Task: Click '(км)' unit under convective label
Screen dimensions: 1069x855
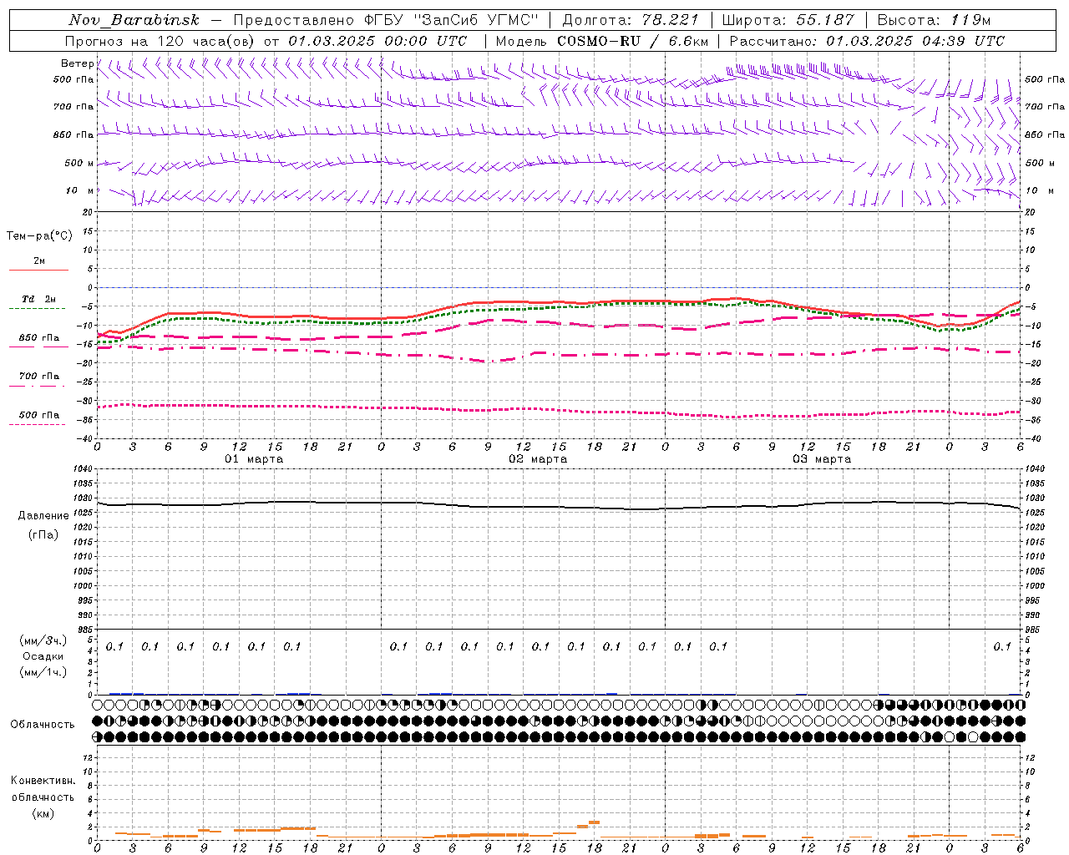Action: click(x=43, y=813)
